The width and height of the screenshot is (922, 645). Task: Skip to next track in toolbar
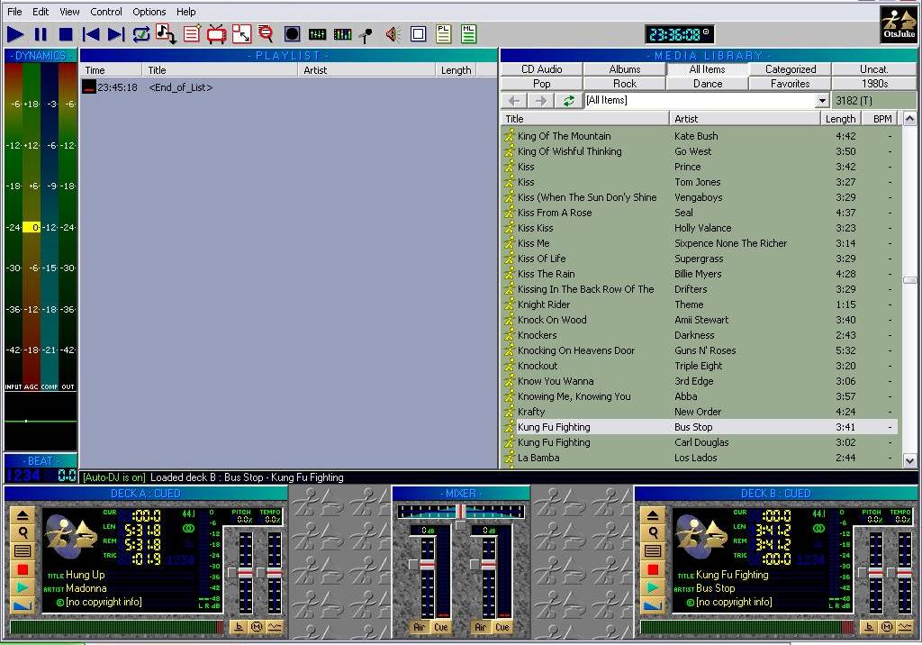(x=116, y=35)
